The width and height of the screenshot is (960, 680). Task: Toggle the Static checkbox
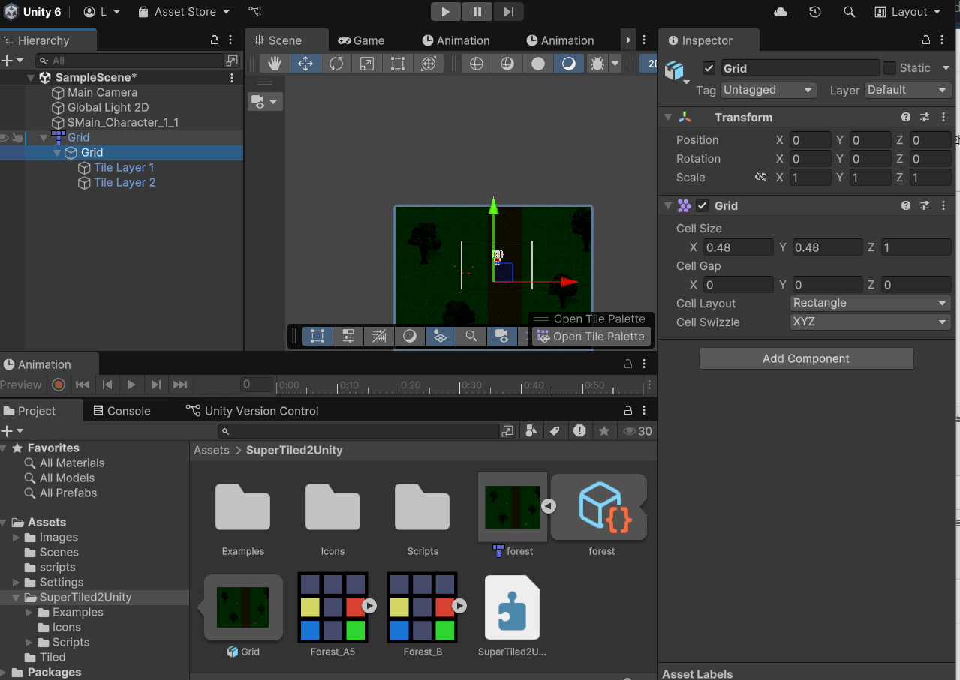click(x=889, y=68)
